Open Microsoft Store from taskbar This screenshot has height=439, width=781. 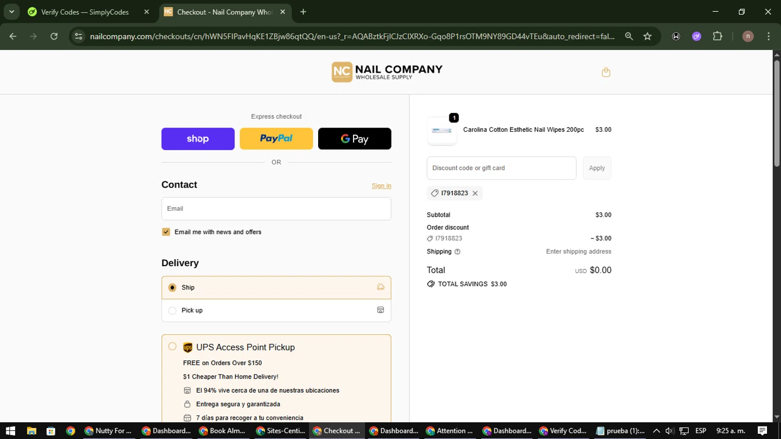51,431
